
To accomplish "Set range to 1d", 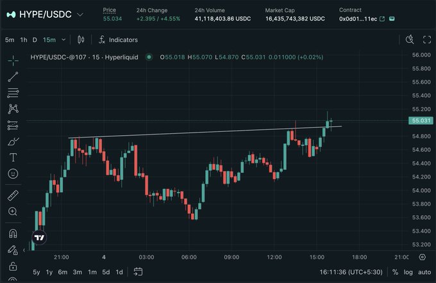I will click(119, 272).
